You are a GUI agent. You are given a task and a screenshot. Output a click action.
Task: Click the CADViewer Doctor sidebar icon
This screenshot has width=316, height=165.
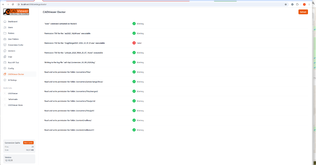pos(5,74)
